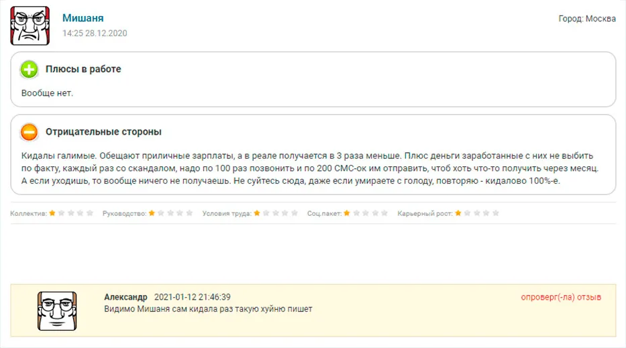
Task: Click the green plus icon beside Плюсы в работе
Action: (29, 70)
